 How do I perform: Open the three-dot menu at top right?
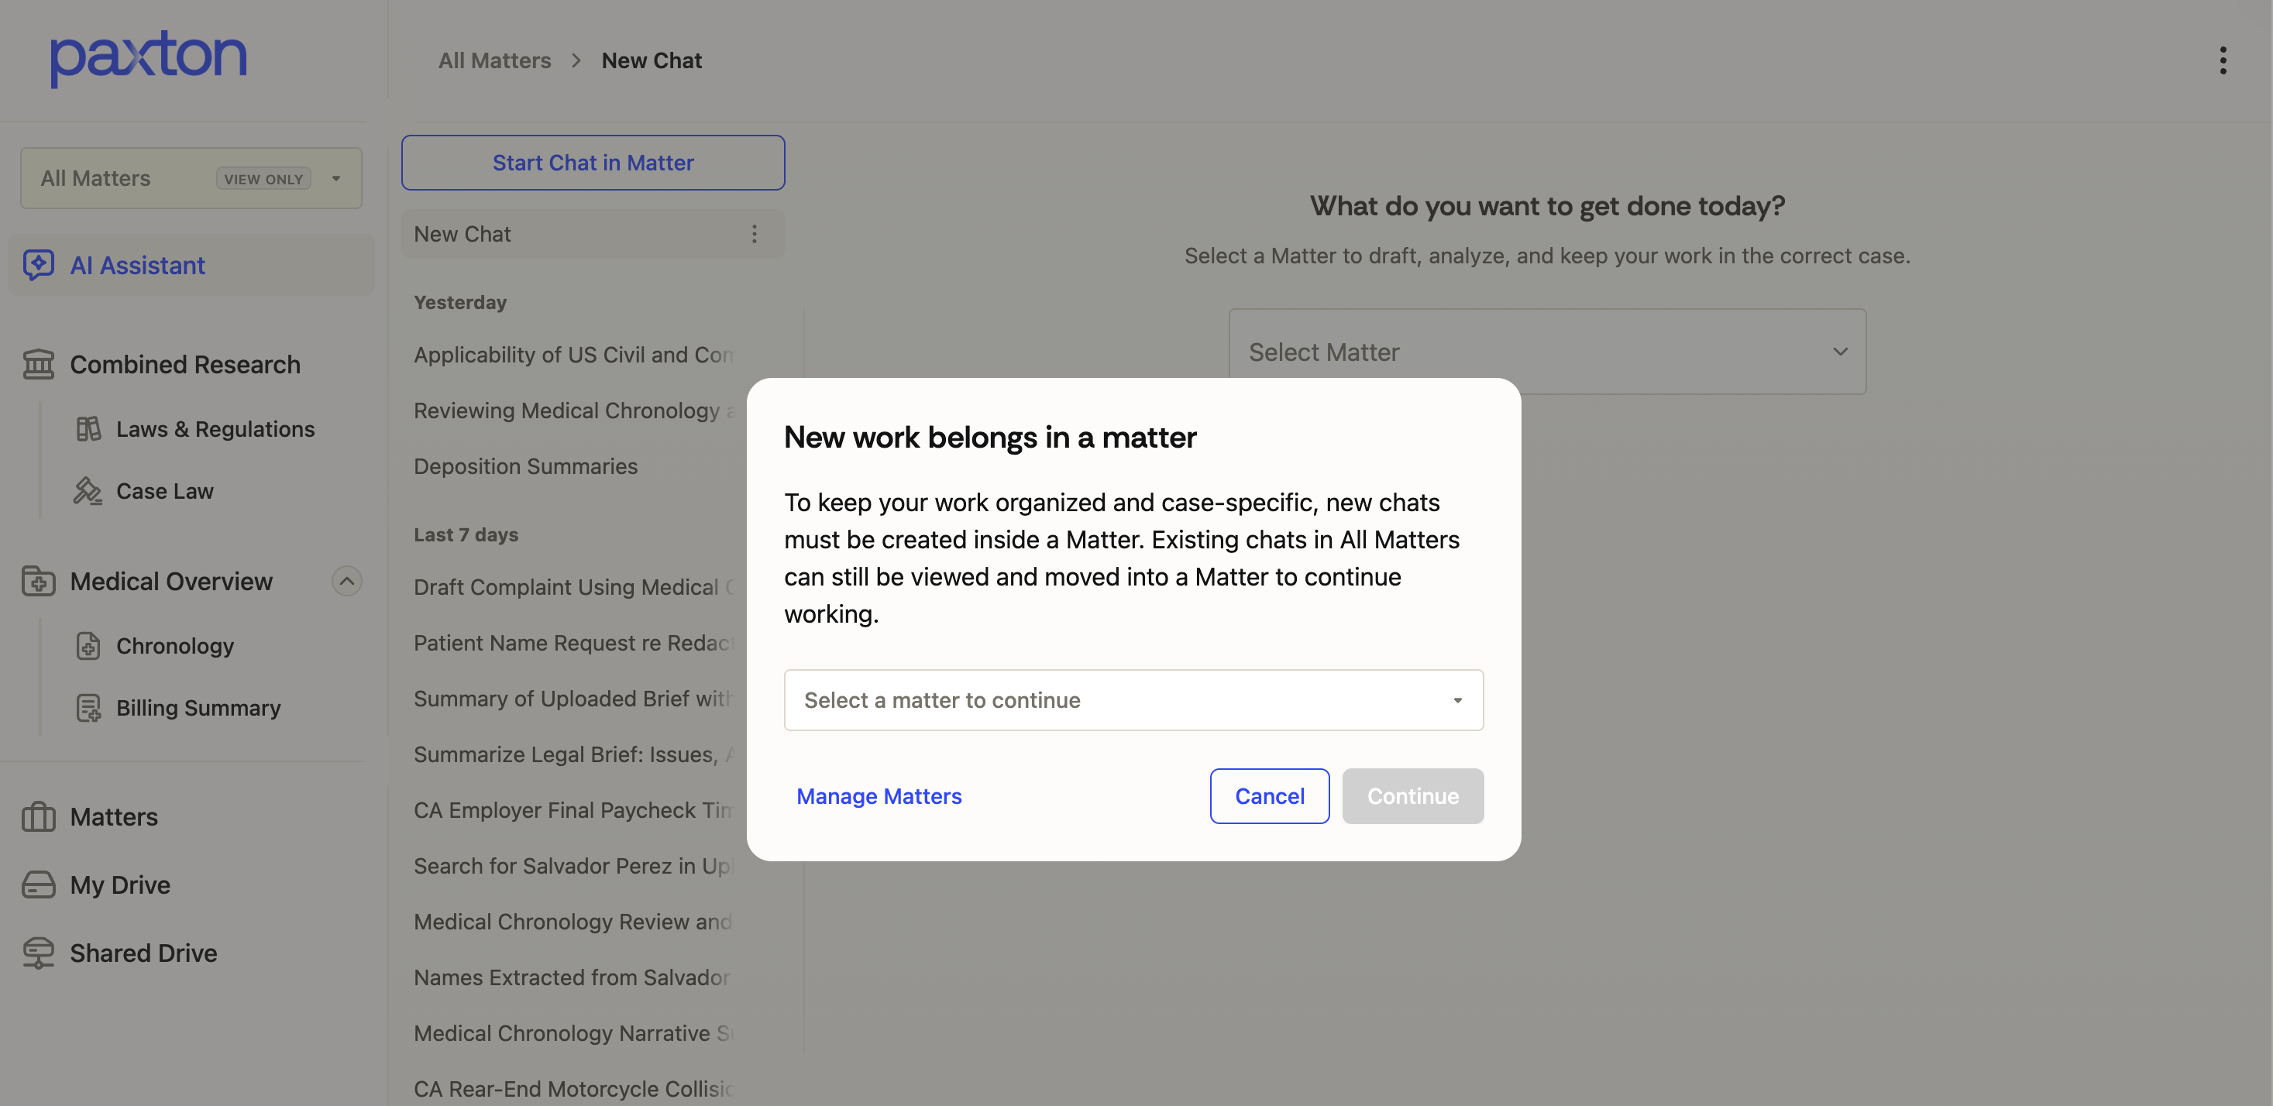pyautogui.click(x=2223, y=60)
